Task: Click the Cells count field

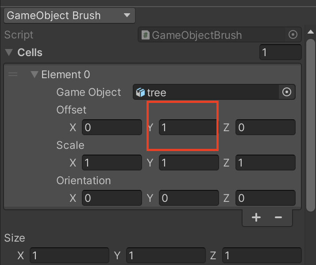Action: pos(280,53)
